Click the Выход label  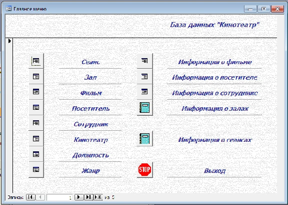[214, 171]
